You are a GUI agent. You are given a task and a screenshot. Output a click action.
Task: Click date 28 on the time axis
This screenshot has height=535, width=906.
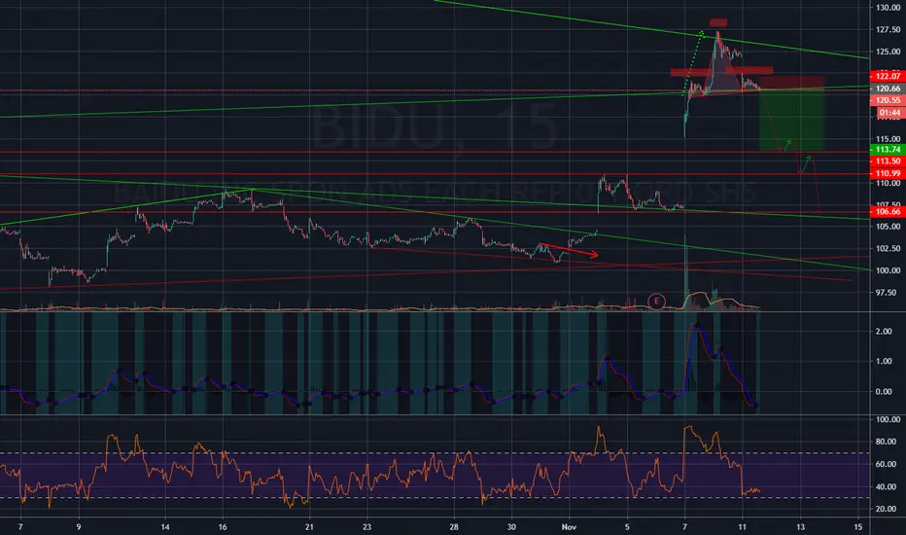(x=454, y=527)
